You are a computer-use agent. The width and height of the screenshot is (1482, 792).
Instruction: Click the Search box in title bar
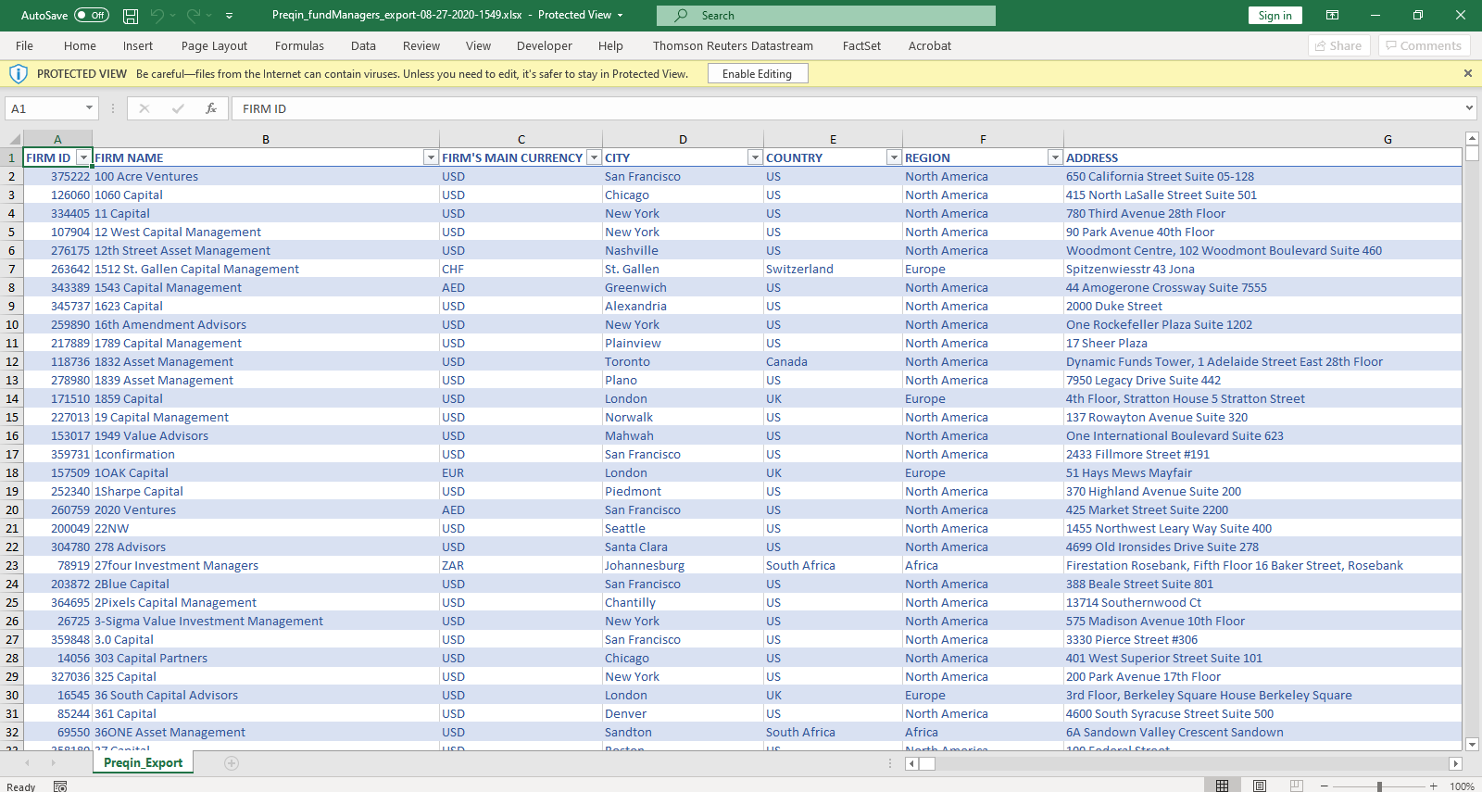pyautogui.click(x=825, y=16)
